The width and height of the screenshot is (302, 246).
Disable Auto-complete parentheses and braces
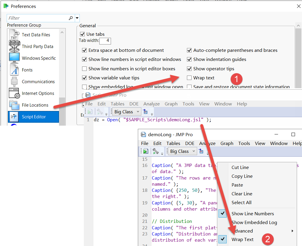click(190, 50)
